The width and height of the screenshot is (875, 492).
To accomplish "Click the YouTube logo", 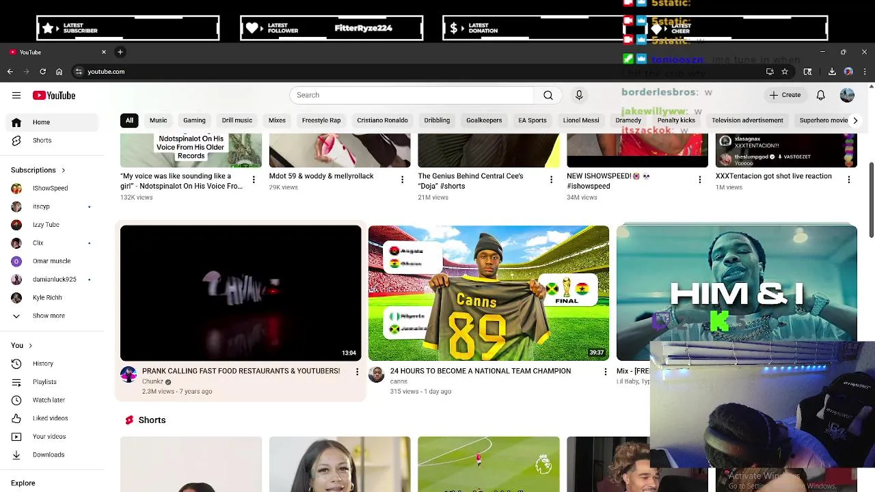I will (x=54, y=96).
